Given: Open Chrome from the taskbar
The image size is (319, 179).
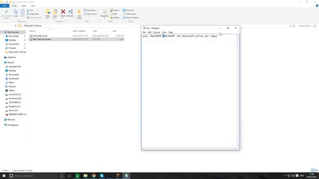Looking at the screenshot, I should [94, 176].
